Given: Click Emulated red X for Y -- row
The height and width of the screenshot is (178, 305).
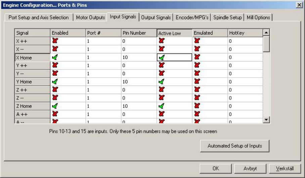Looking at the screenshot, I should coord(197,73).
